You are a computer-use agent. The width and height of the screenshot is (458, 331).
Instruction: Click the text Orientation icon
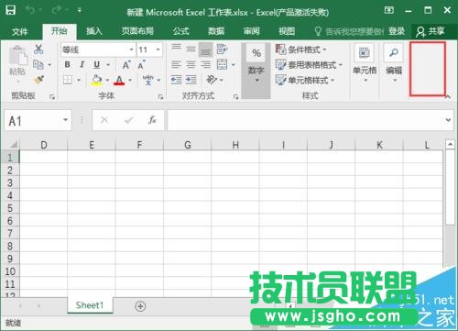coord(212,80)
